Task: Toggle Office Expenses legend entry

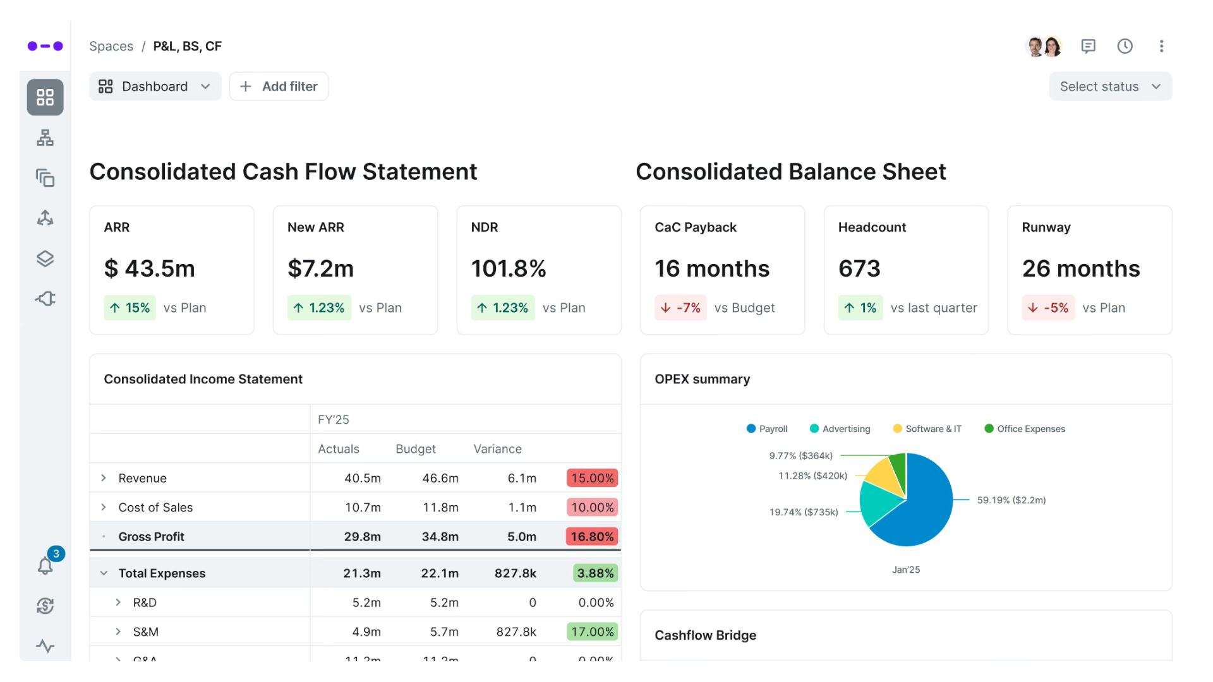Action: point(1025,429)
